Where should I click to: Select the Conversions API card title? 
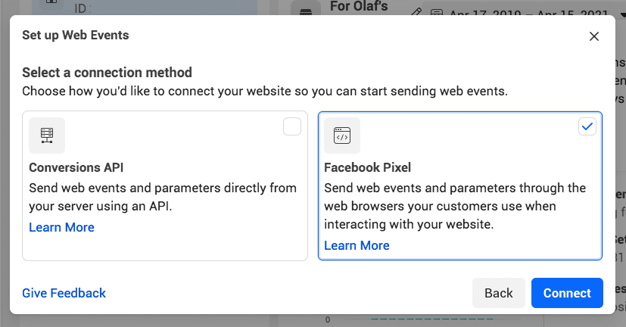point(76,167)
